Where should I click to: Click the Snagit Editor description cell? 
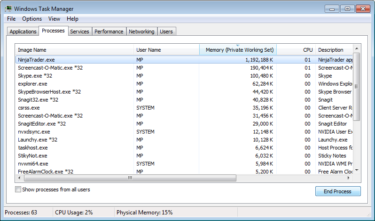coord(332,124)
